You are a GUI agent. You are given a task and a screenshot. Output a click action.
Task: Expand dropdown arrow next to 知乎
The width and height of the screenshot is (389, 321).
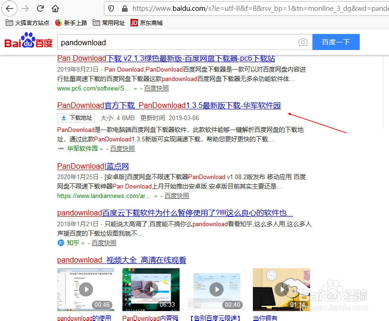click(x=83, y=244)
